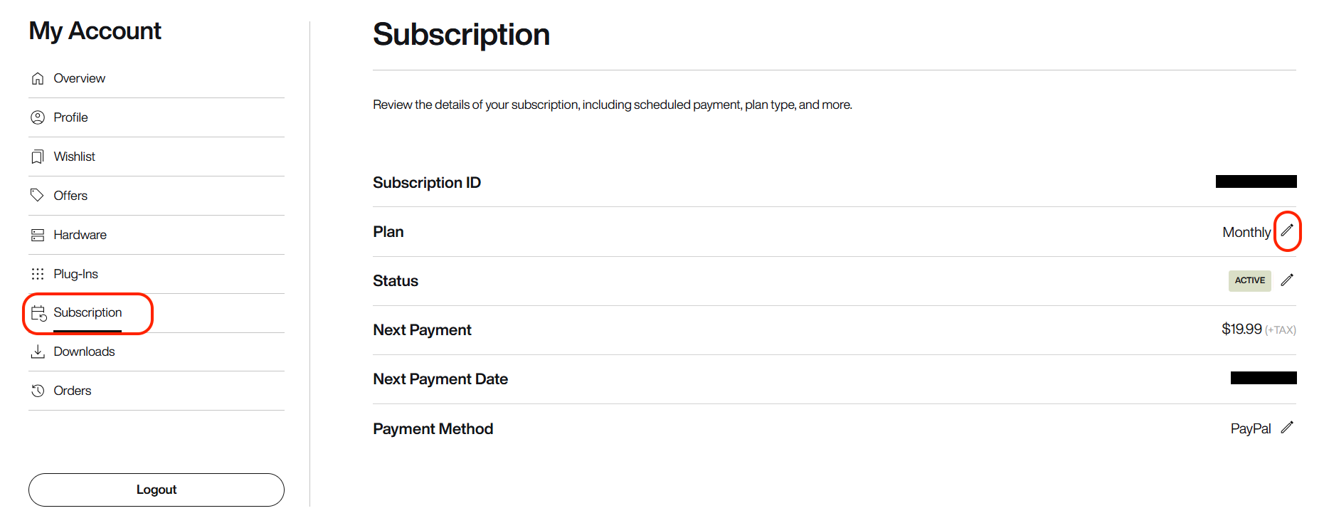The height and width of the screenshot is (528, 1324).
Task: Click the redacted Subscription ID value
Action: tap(1256, 181)
